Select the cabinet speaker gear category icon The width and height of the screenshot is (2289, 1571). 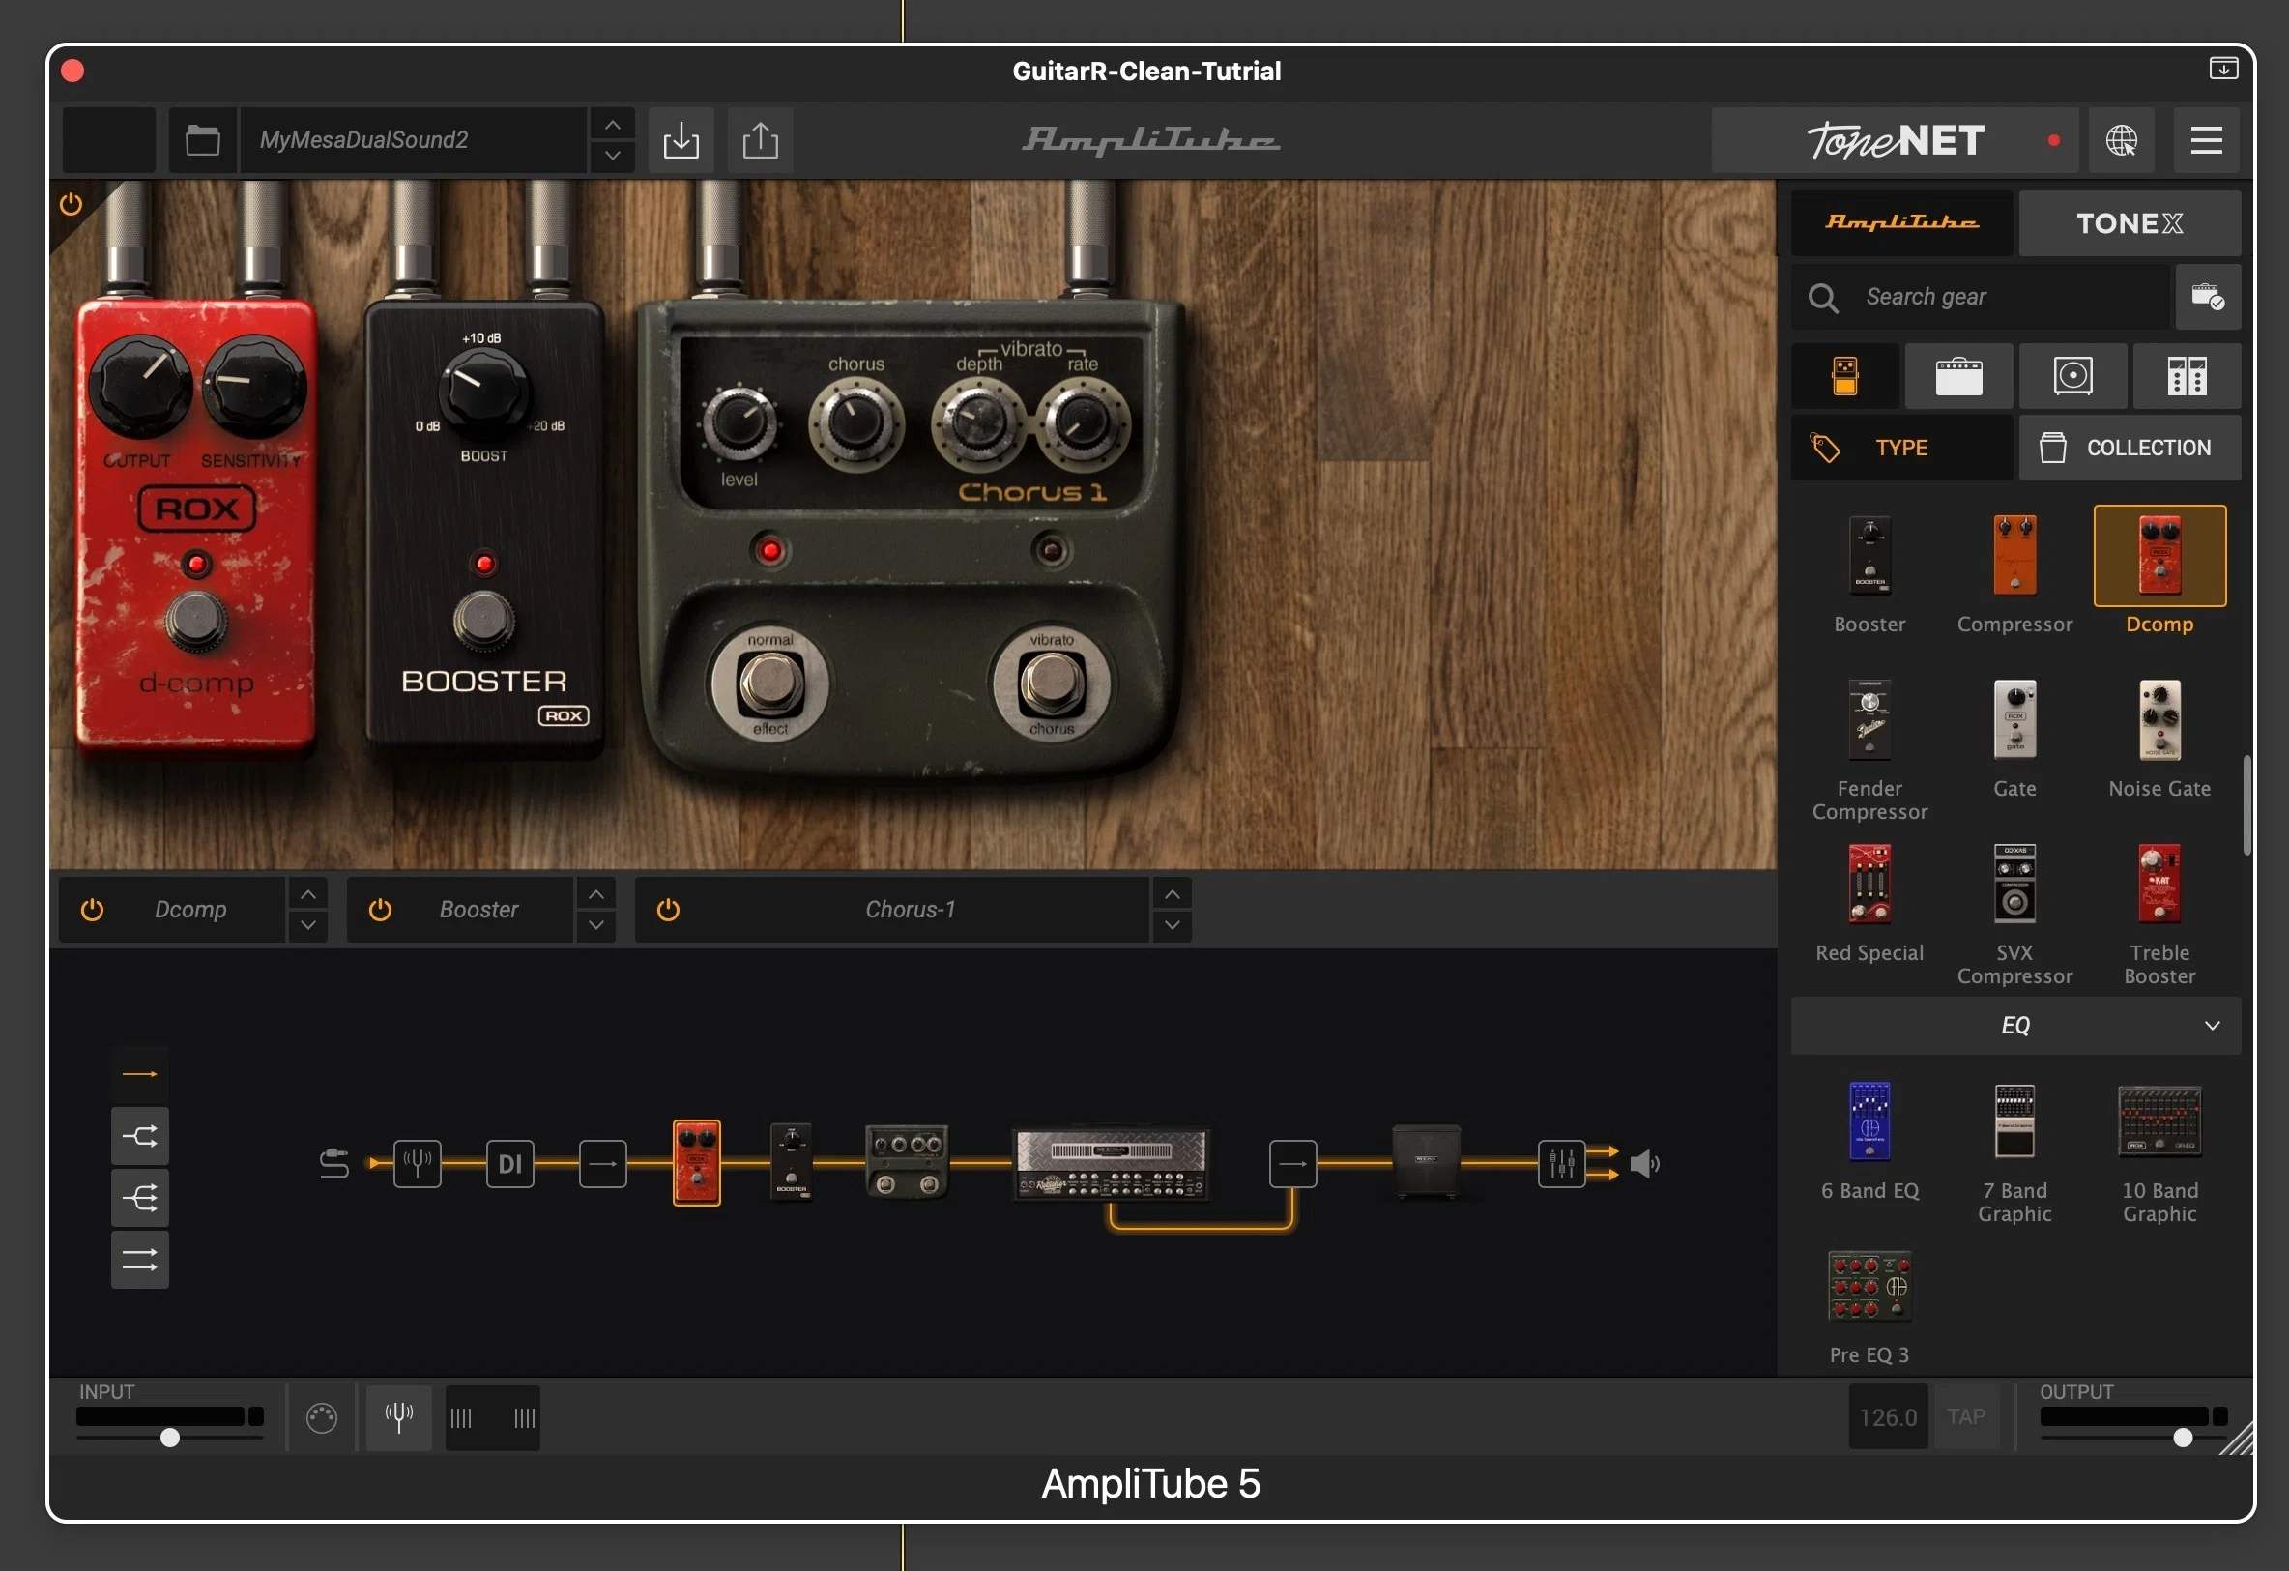(x=2073, y=376)
